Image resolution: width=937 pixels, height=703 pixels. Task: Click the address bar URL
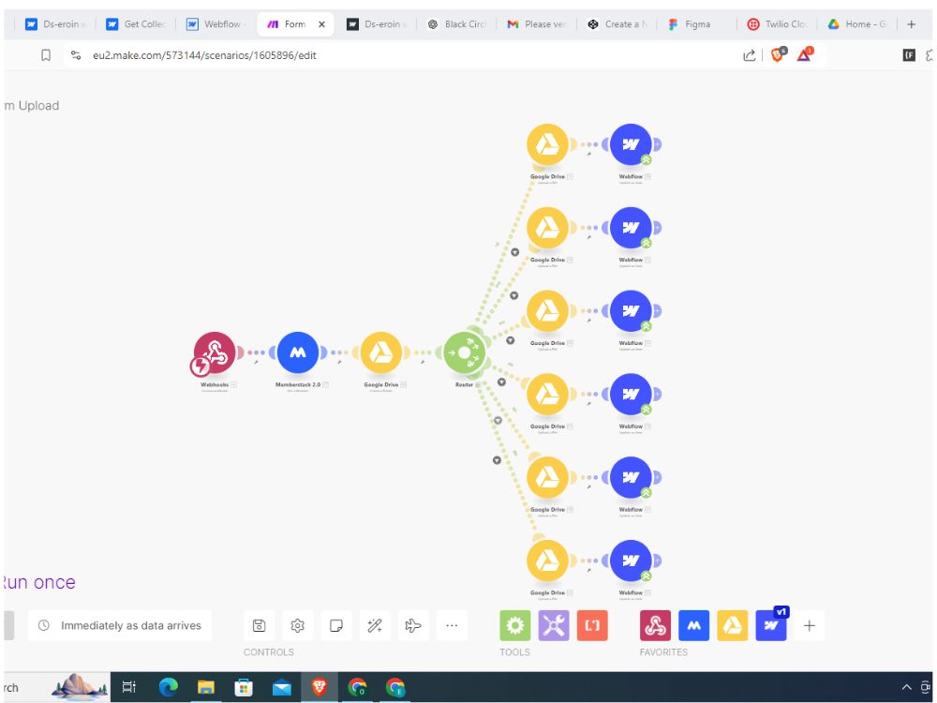pyautogui.click(x=204, y=55)
